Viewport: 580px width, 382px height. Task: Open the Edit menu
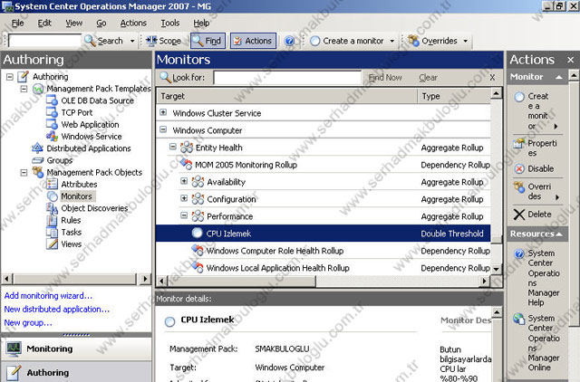pos(44,23)
